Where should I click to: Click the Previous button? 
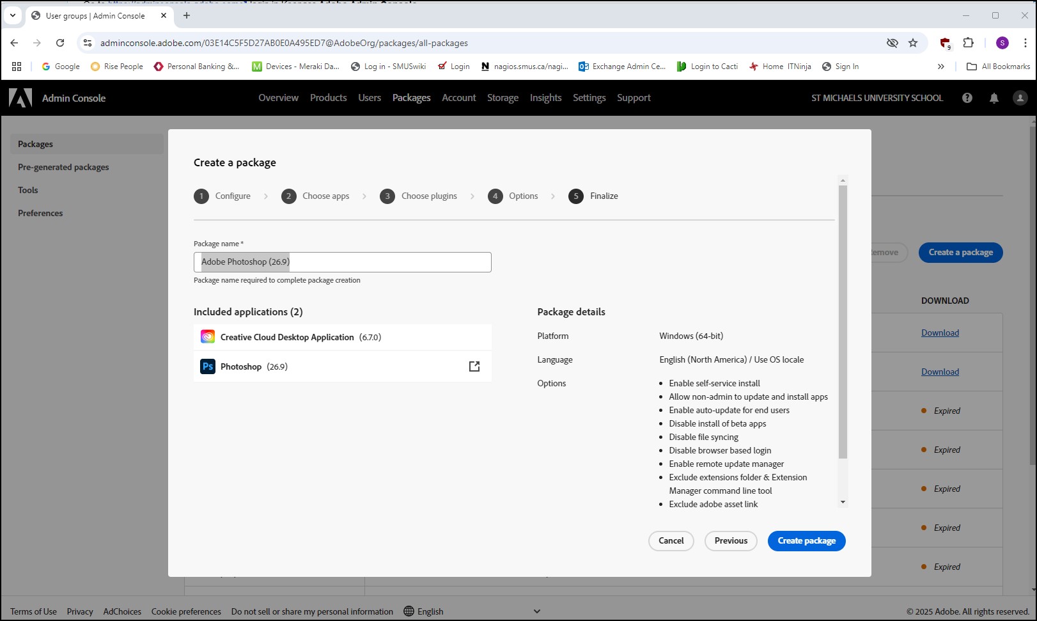[x=731, y=541]
